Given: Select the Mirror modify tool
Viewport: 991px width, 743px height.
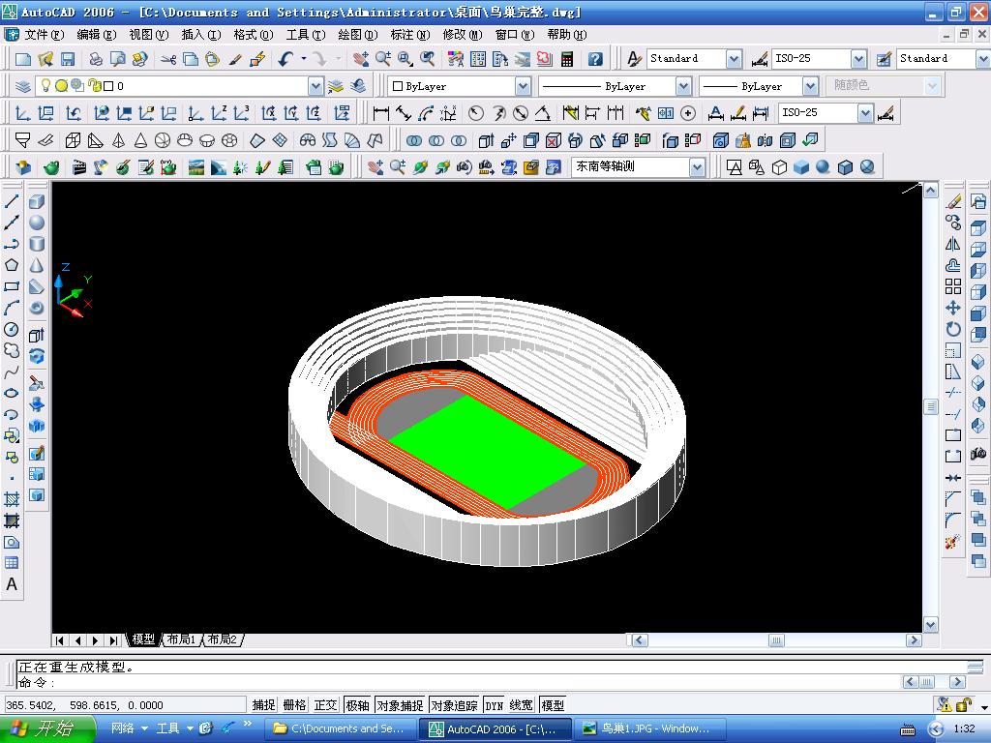Looking at the screenshot, I should [953, 244].
